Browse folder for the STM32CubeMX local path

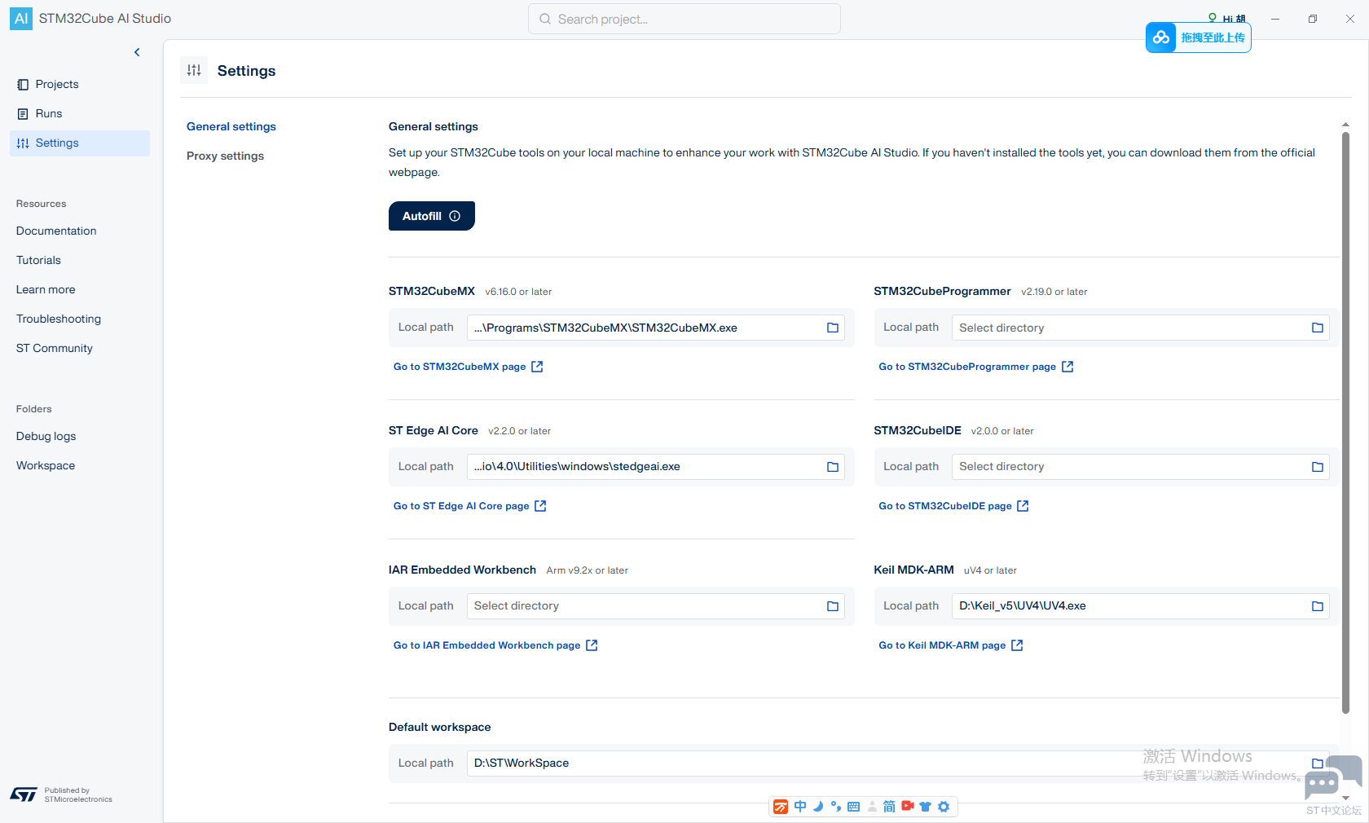(833, 328)
